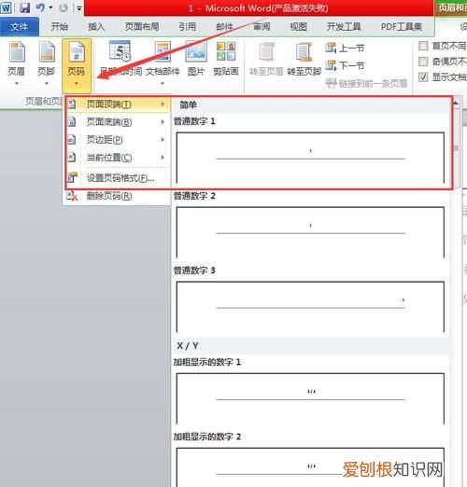
Task: Switch to the 视图 ribbon tab
Action: click(299, 27)
